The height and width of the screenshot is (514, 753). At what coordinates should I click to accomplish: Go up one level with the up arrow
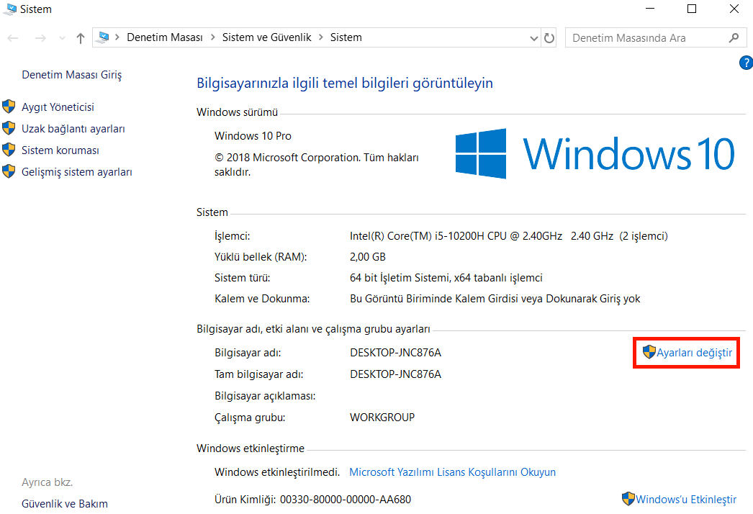[81, 38]
